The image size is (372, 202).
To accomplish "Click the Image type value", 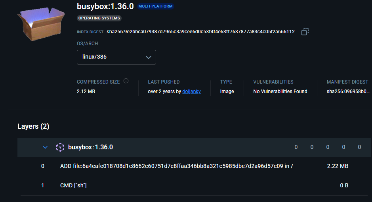I will pos(227,91).
